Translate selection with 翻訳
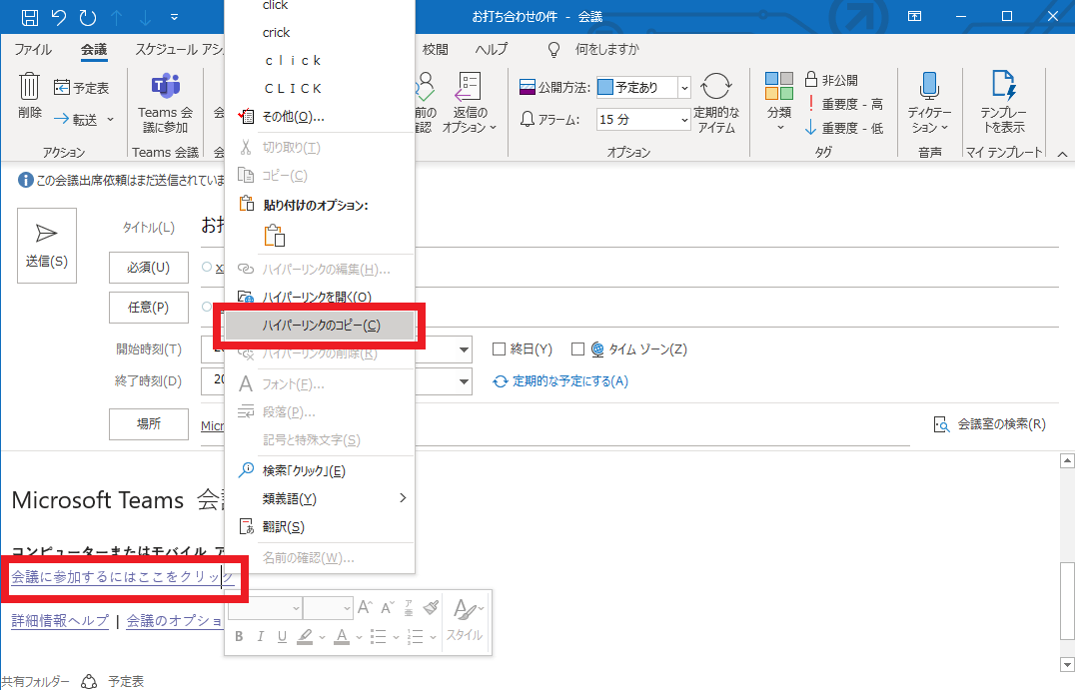Image resolution: width=1075 pixels, height=690 pixels. pos(283,527)
